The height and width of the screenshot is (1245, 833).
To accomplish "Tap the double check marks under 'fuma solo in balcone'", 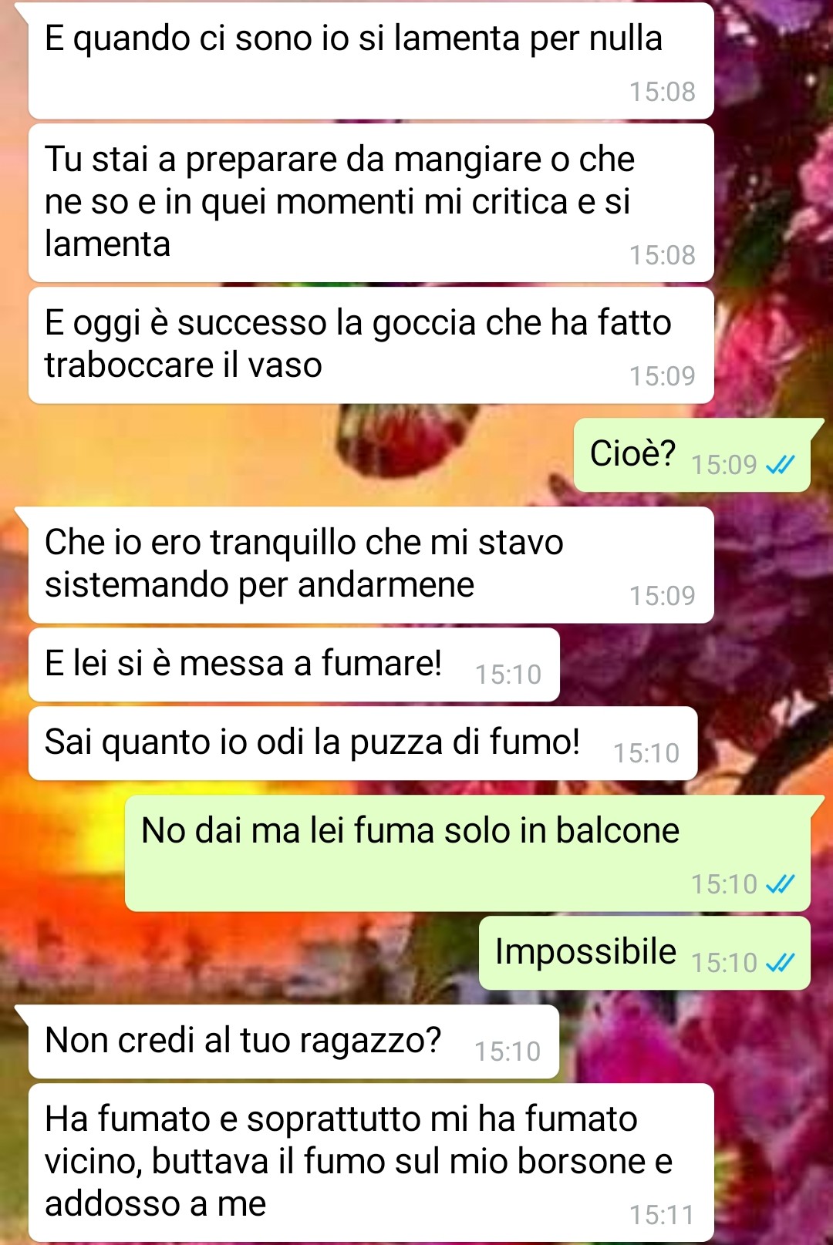I will point(780,884).
